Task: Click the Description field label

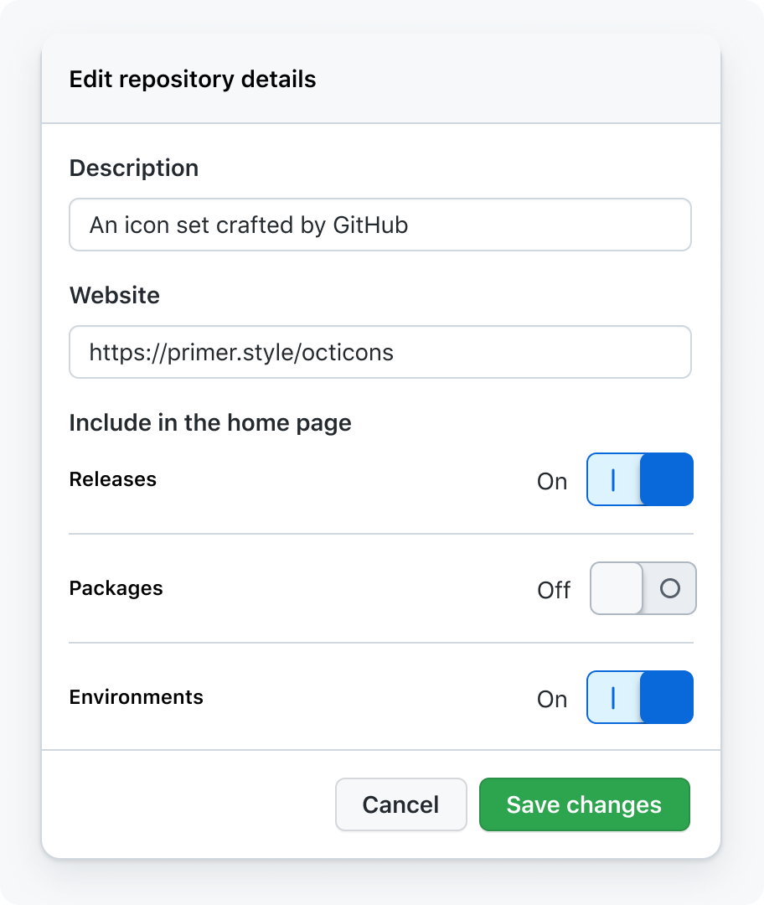Action: (x=134, y=168)
